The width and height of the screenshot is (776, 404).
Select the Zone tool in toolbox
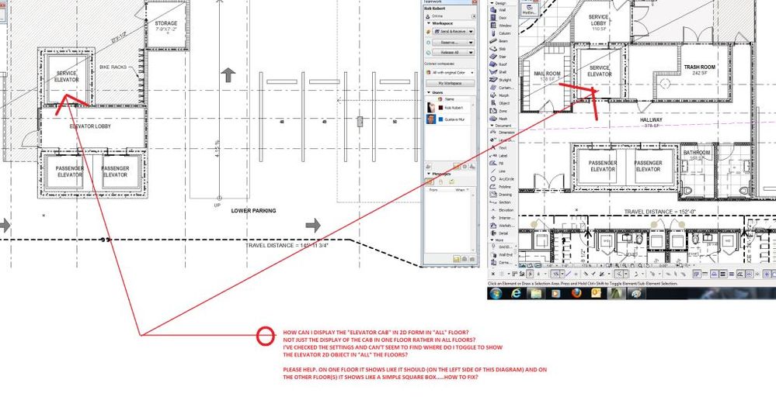pos(499,111)
